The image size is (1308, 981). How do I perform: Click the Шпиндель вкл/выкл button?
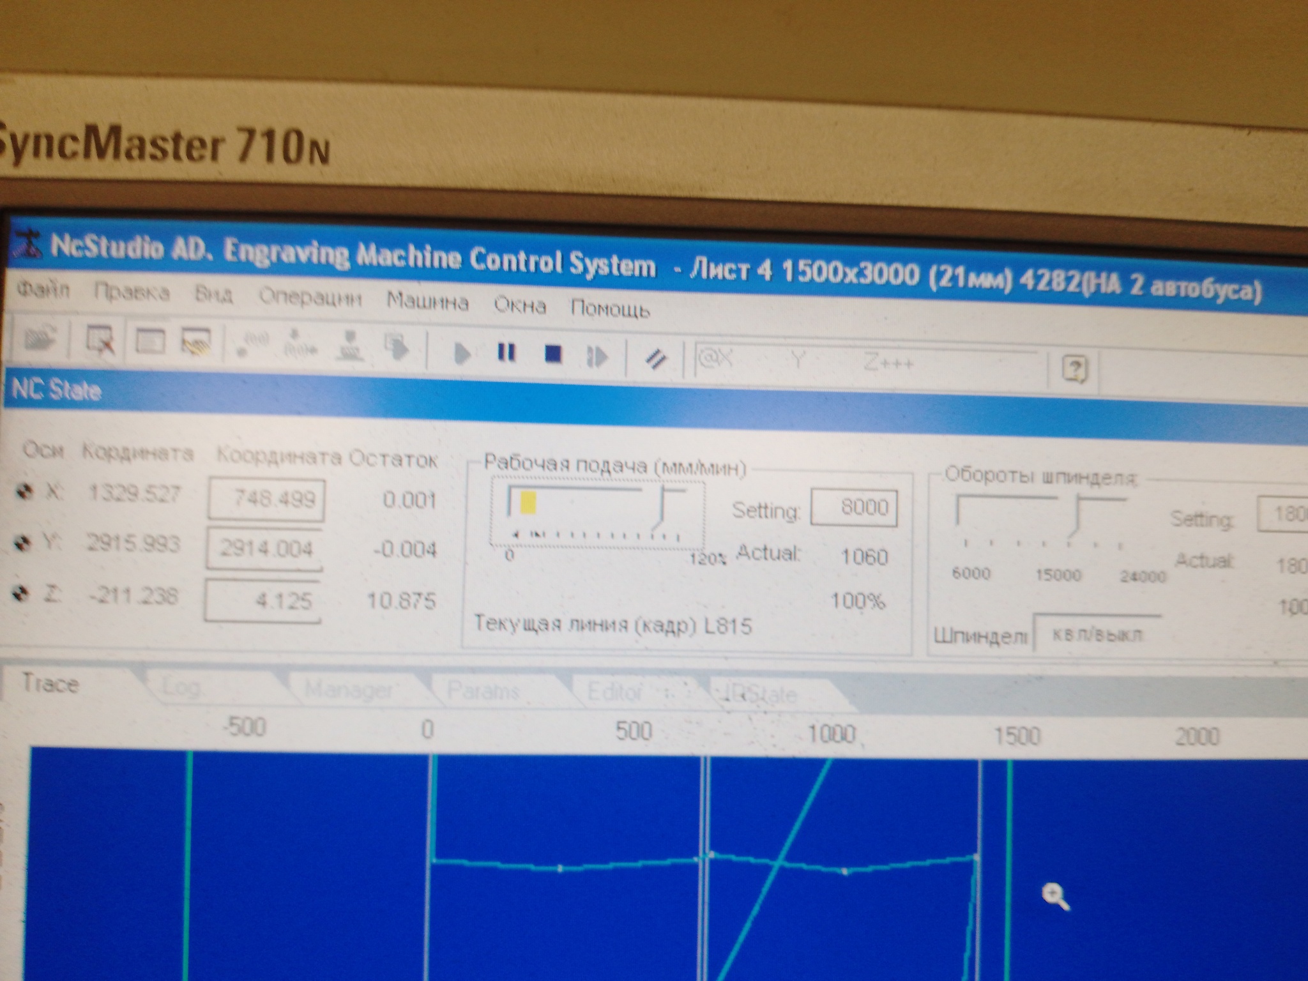tap(1096, 635)
